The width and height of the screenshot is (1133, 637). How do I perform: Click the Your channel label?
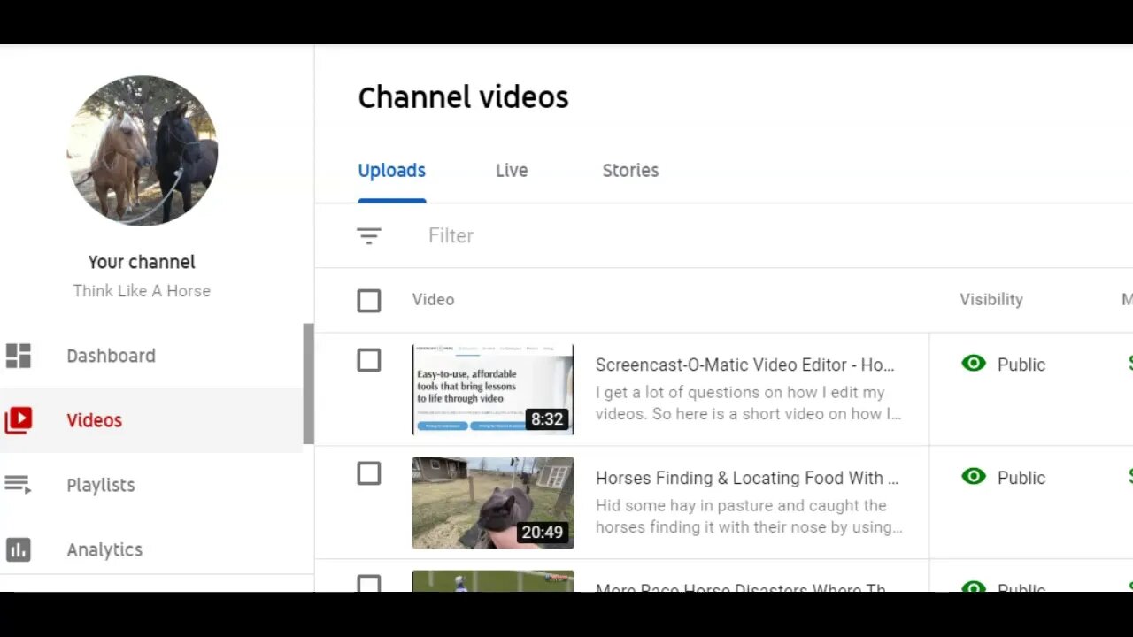[142, 262]
